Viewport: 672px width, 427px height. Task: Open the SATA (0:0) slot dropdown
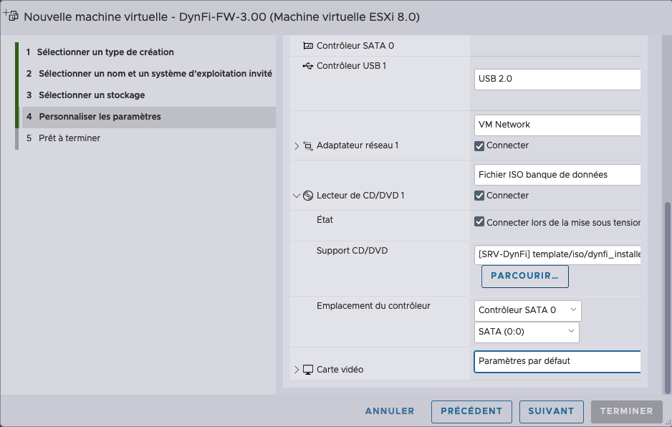[527, 332]
